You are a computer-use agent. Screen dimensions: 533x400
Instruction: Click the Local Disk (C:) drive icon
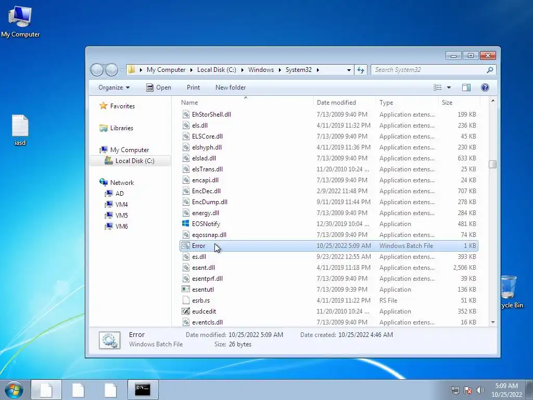pos(109,160)
